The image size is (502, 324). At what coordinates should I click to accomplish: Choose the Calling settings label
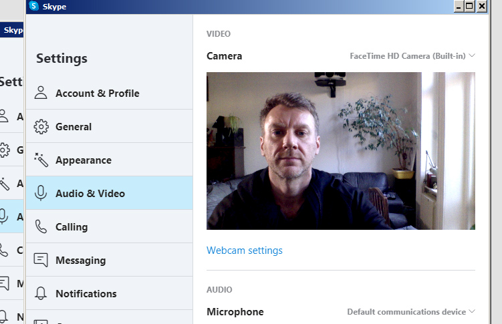point(72,226)
